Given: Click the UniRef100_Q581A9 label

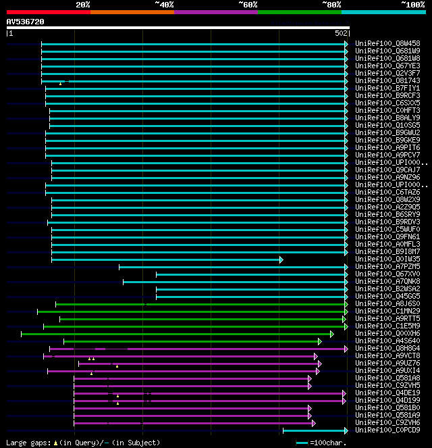Looking at the screenshot, I should pyautogui.click(x=387, y=415).
